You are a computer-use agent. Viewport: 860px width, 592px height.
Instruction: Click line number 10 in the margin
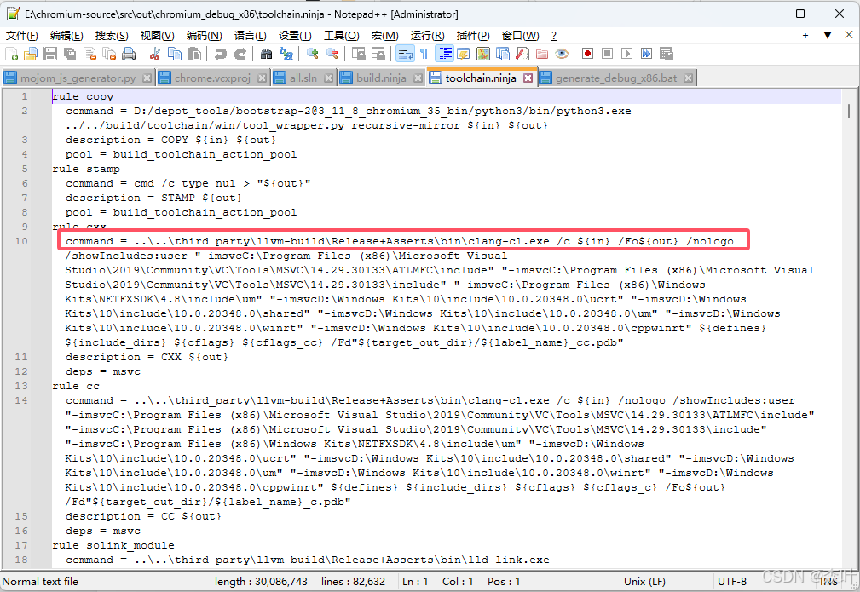click(20, 241)
